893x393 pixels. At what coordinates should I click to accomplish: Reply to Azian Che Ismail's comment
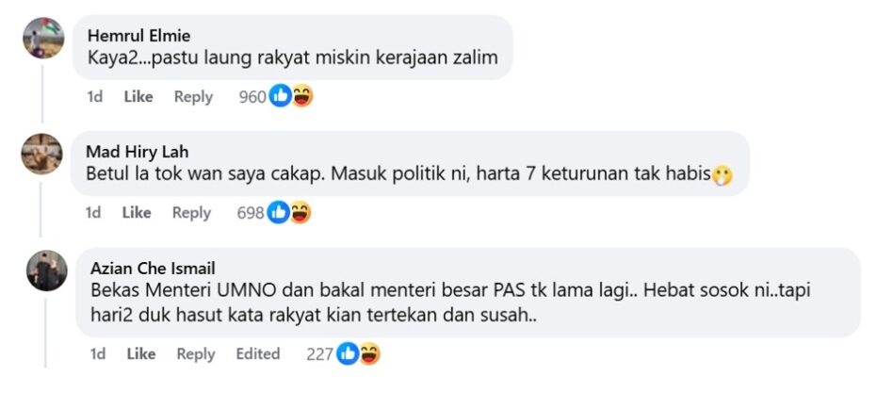[196, 353]
